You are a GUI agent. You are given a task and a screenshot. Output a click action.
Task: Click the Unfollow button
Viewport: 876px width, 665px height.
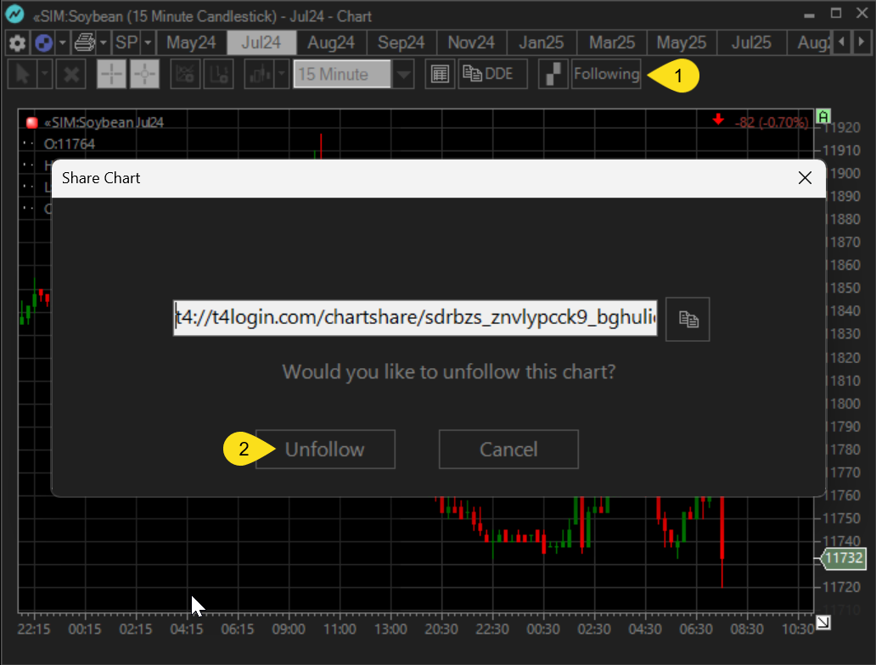325,449
